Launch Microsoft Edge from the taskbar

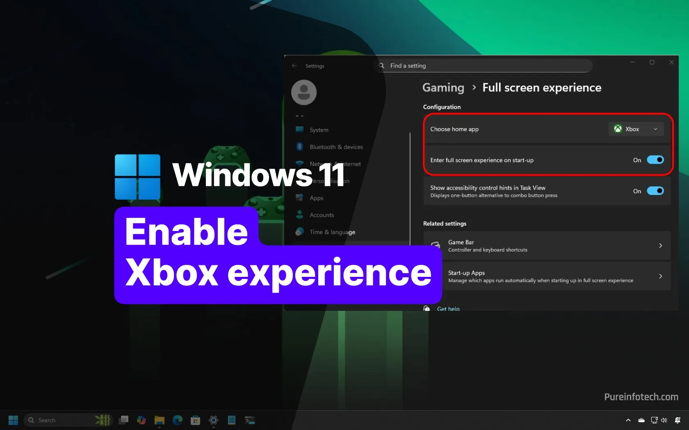pyautogui.click(x=177, y=420)
